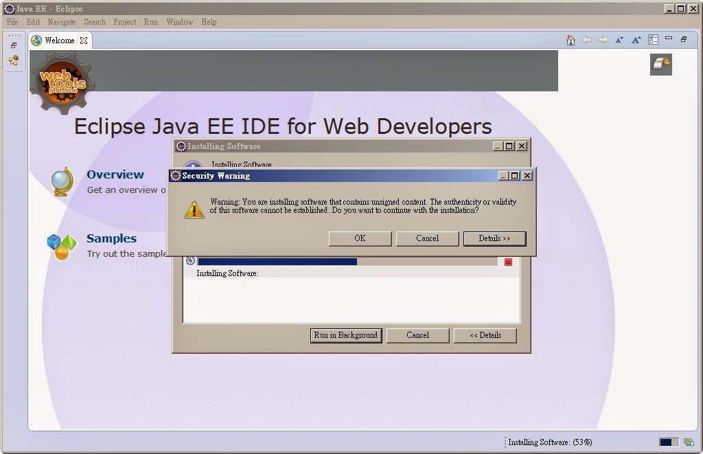This screenshot has height=454, width=703.
Task: Open the Navigate menu
Action: 62,22
